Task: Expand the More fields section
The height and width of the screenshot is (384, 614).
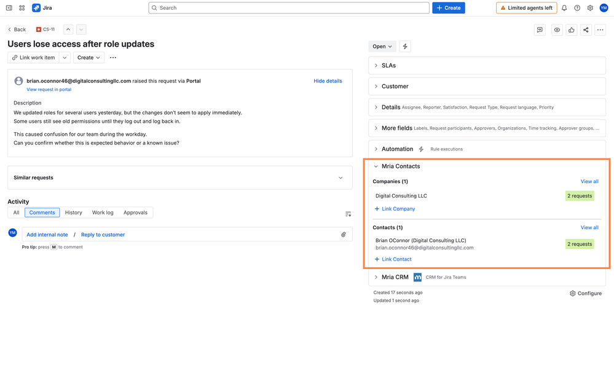Action: (487, 128)
